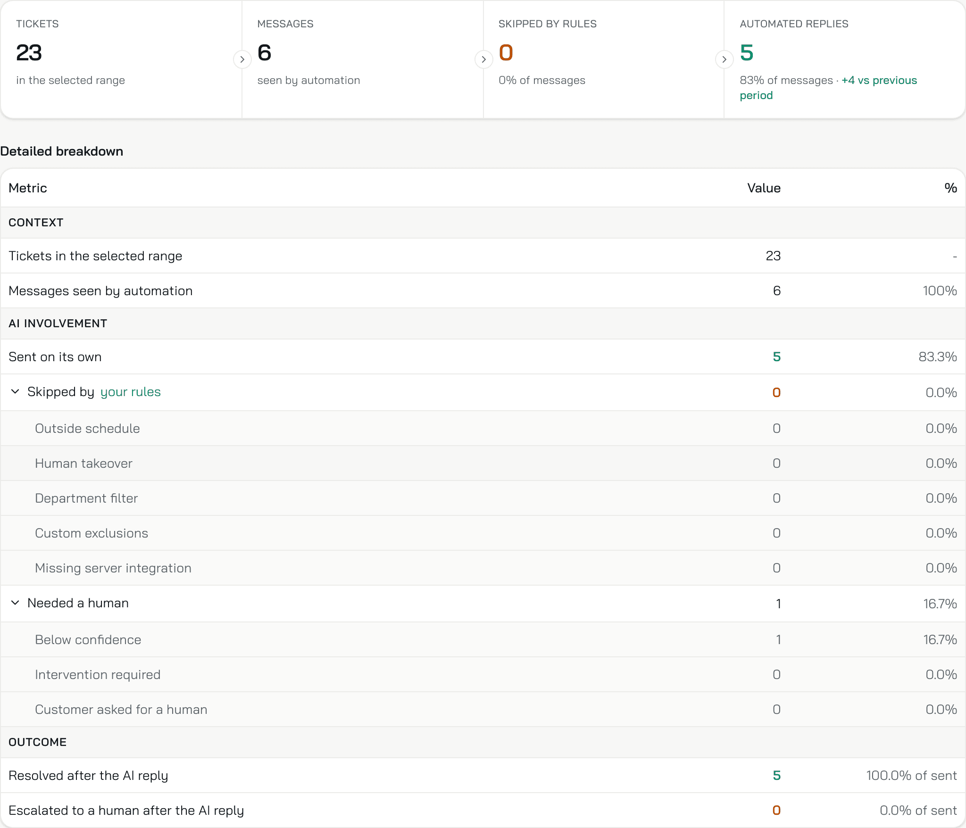
Task: Click the % column header
Action: tap(950, 188)
